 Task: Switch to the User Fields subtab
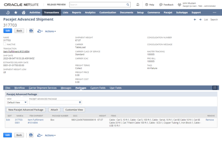pos(115,88)
